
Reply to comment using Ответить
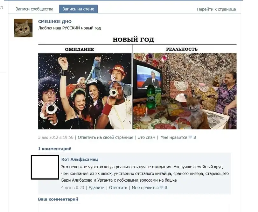(118, 187)
